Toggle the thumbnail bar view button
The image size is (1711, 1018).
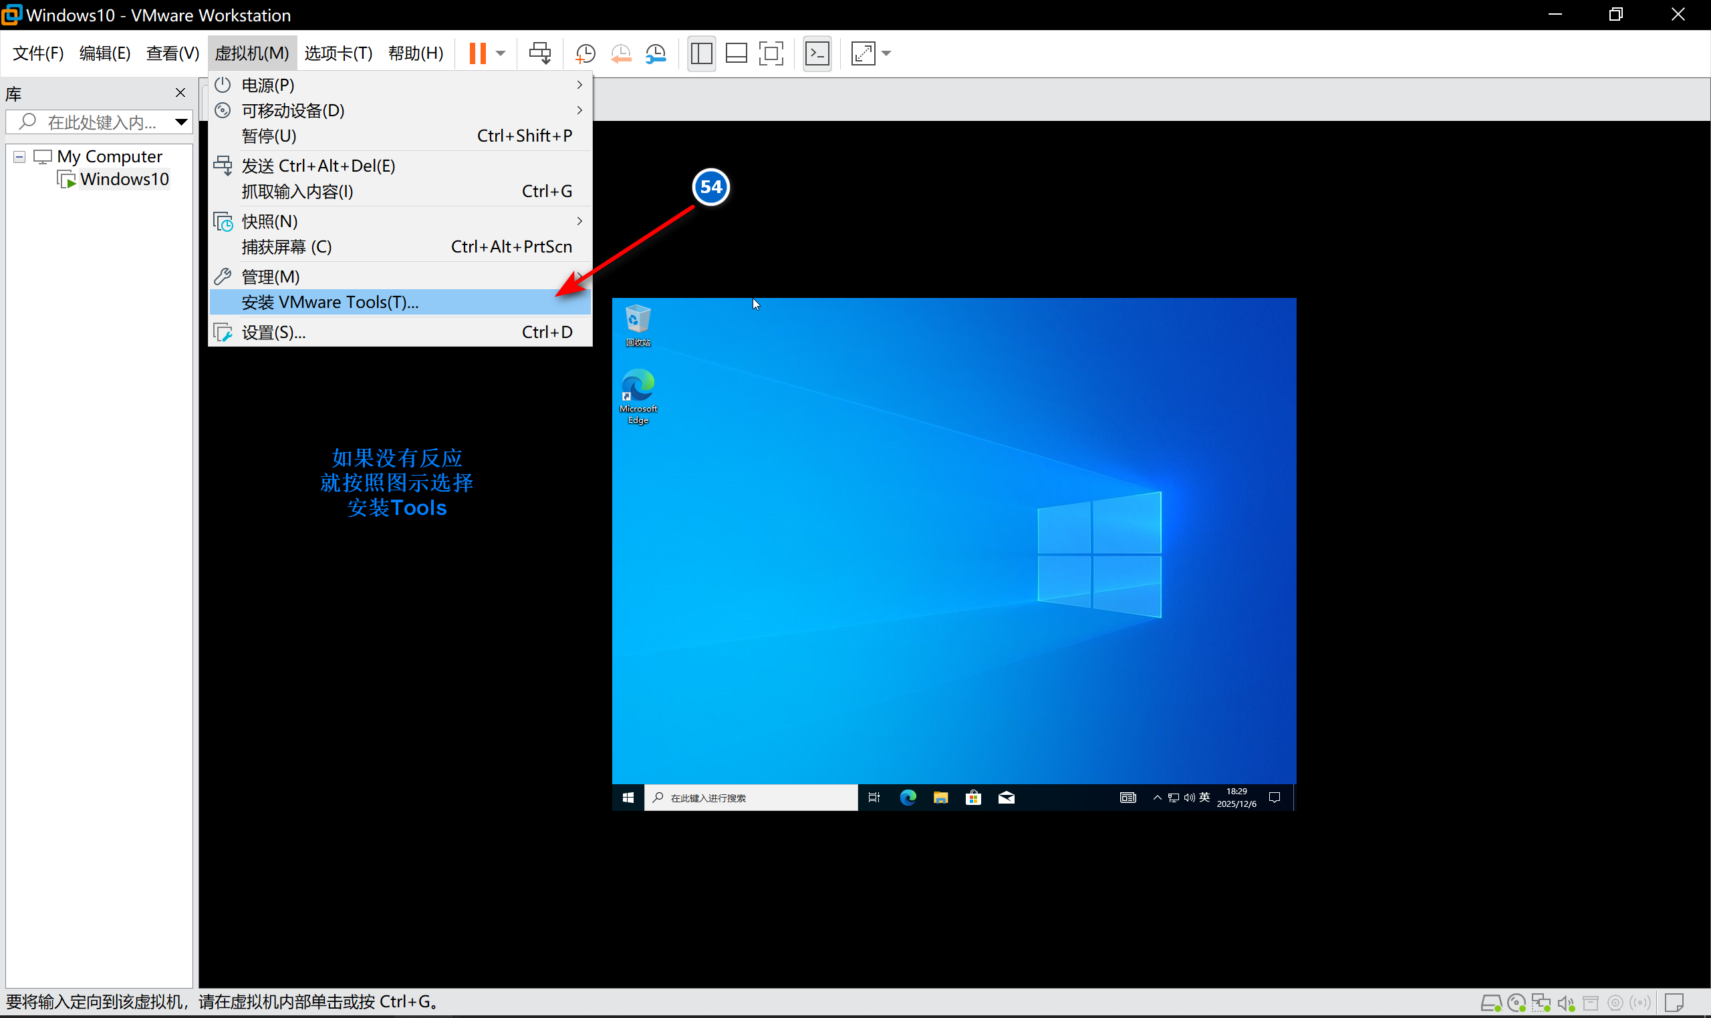(737, 53)
